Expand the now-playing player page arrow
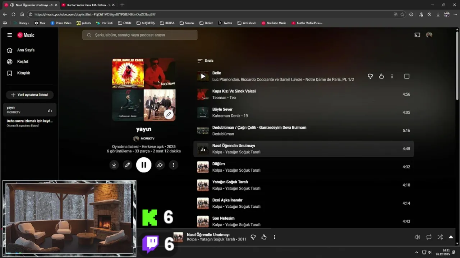 coord(451,237)
